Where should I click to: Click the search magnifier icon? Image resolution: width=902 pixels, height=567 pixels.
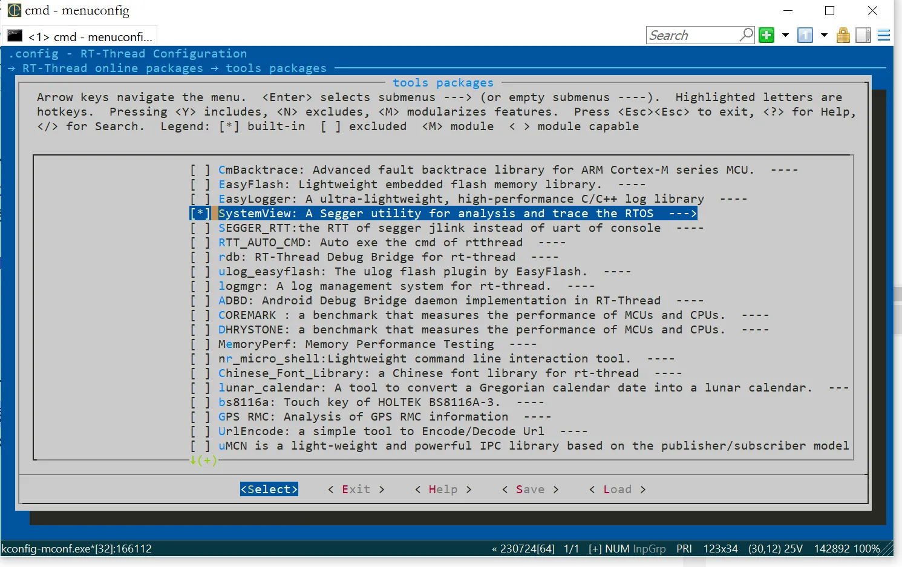pyautogui.click(x=747, y=34)
